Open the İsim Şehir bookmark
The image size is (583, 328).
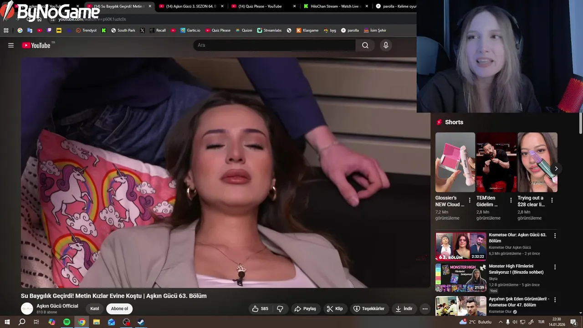375,31
